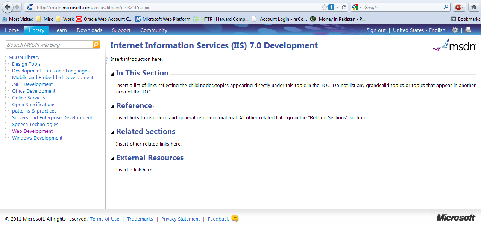Reload the page with the refresh icon

coord(344,7)
